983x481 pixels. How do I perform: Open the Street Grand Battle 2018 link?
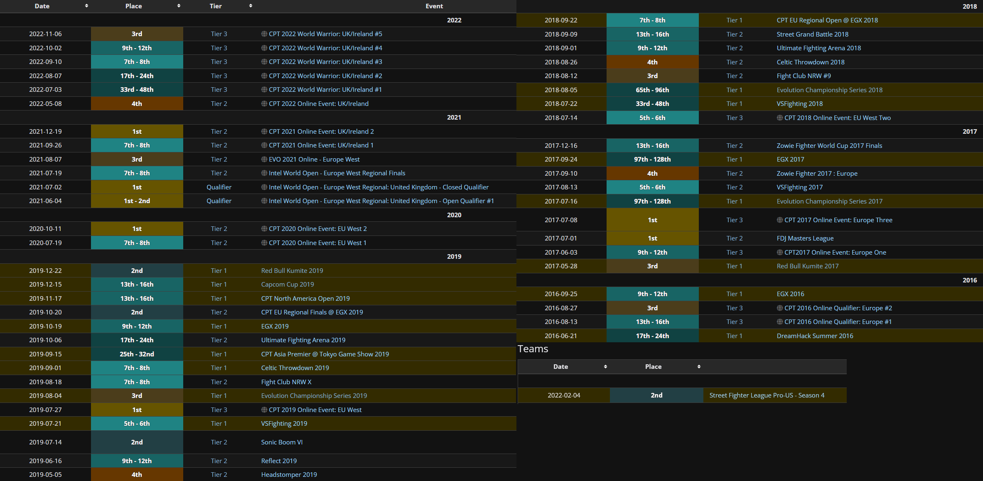coord(812,34)
